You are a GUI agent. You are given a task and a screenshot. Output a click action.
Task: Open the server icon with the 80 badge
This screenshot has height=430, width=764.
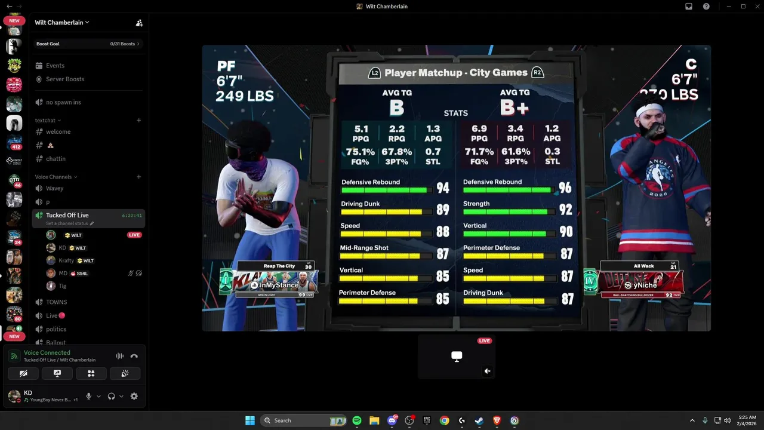point(14,314)
